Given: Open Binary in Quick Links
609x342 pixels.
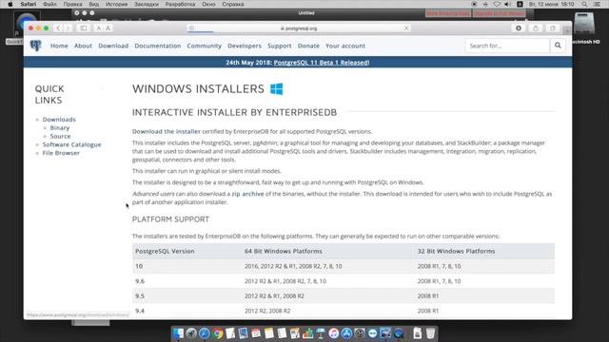Looking at the screenshot, I should tap(60, 127).
